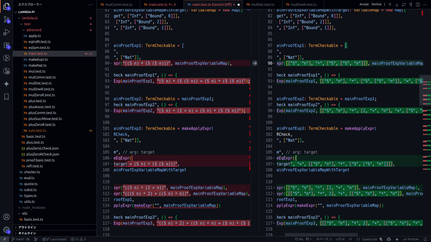
Task: Click Prettier status item
Action: [411, 239]
